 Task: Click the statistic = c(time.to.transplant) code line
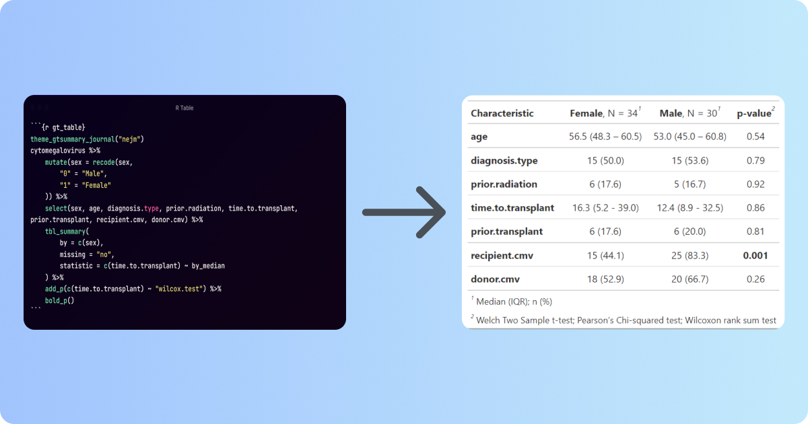click(142, 266)
